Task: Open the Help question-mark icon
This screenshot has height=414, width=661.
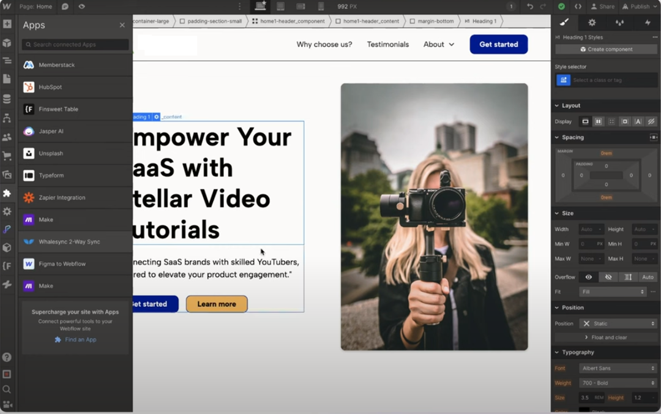Action: pos(7,358)
